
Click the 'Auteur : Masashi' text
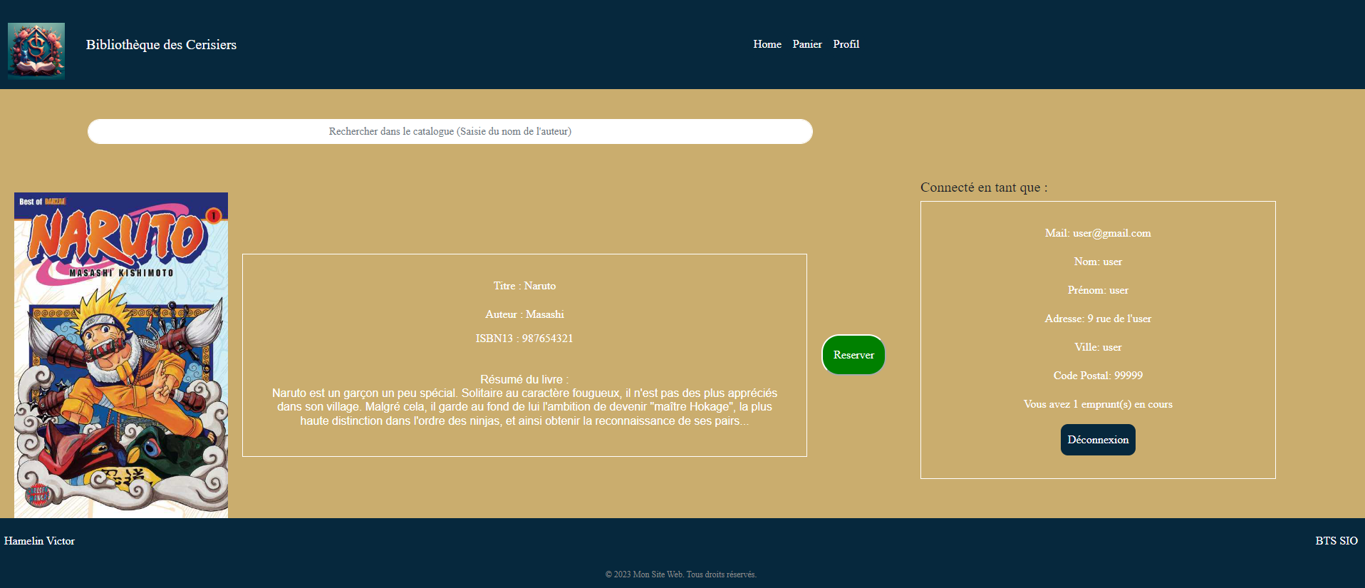(524, 314)
